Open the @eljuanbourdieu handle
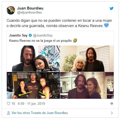 click(x=29, y=12)
